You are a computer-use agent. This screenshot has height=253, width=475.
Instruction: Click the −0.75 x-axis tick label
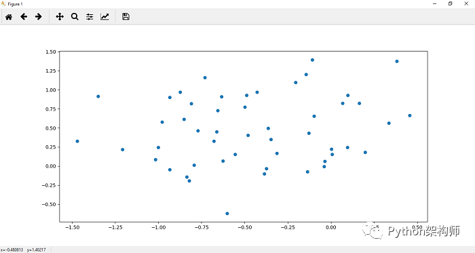[x=202, y=227]
